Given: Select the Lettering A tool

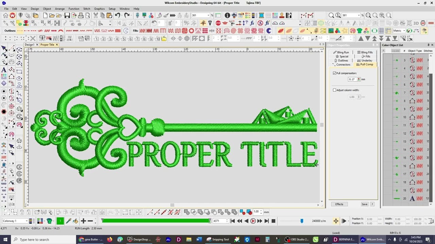Looking at the screenshot, I should coord(4,70).
